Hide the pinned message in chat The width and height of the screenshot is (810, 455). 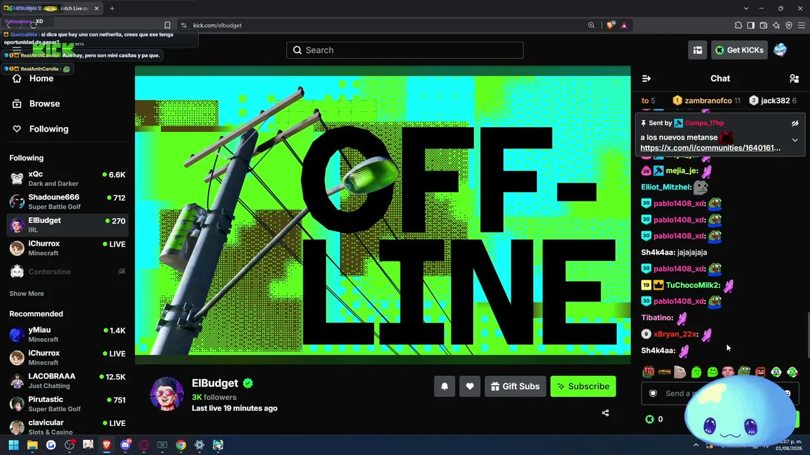pos(795,123)
